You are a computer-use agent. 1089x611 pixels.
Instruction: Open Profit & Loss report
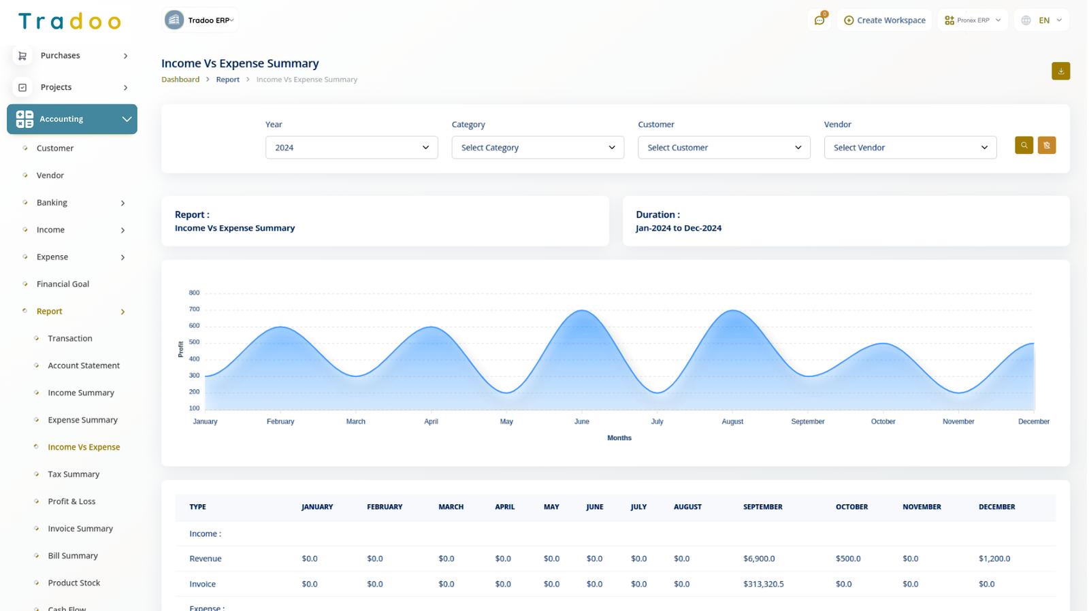(x=71, y=501)
